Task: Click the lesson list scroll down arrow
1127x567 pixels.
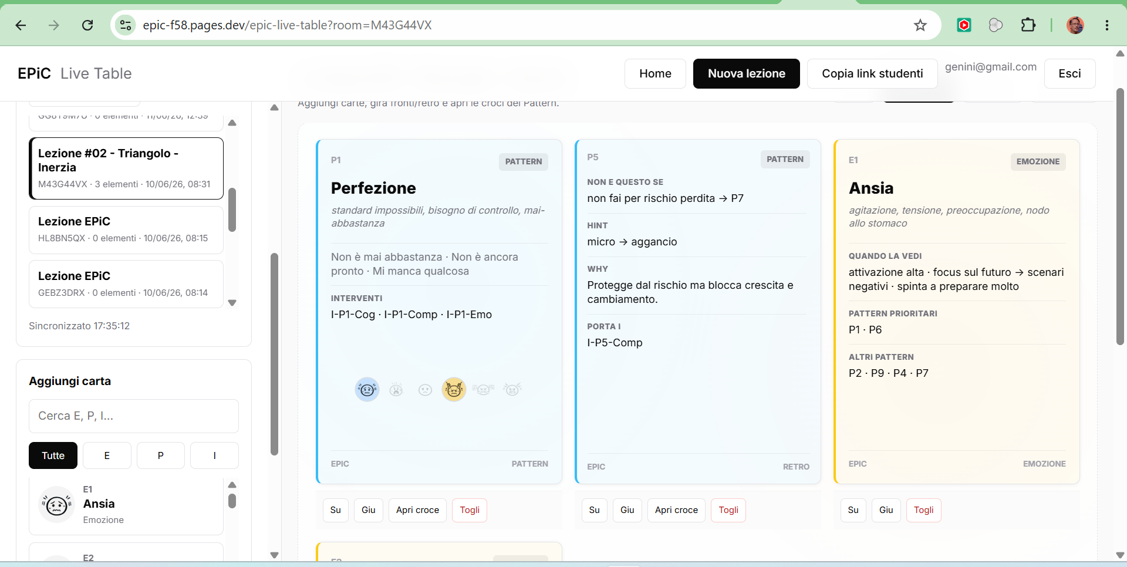Action: [x=232, y=303]
